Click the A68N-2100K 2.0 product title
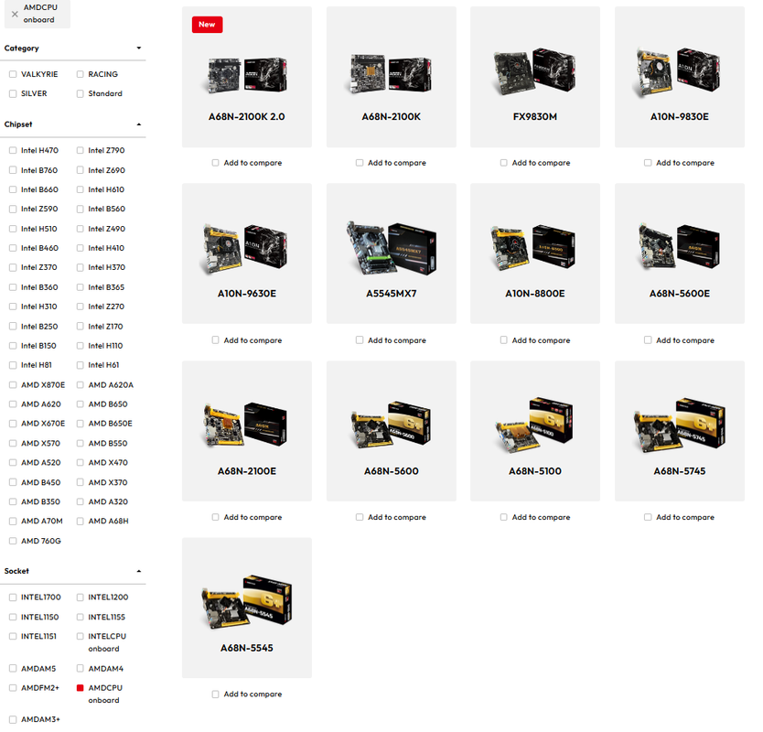The width and height of the screenshot is (763, 732). click(x=247, y=117)
